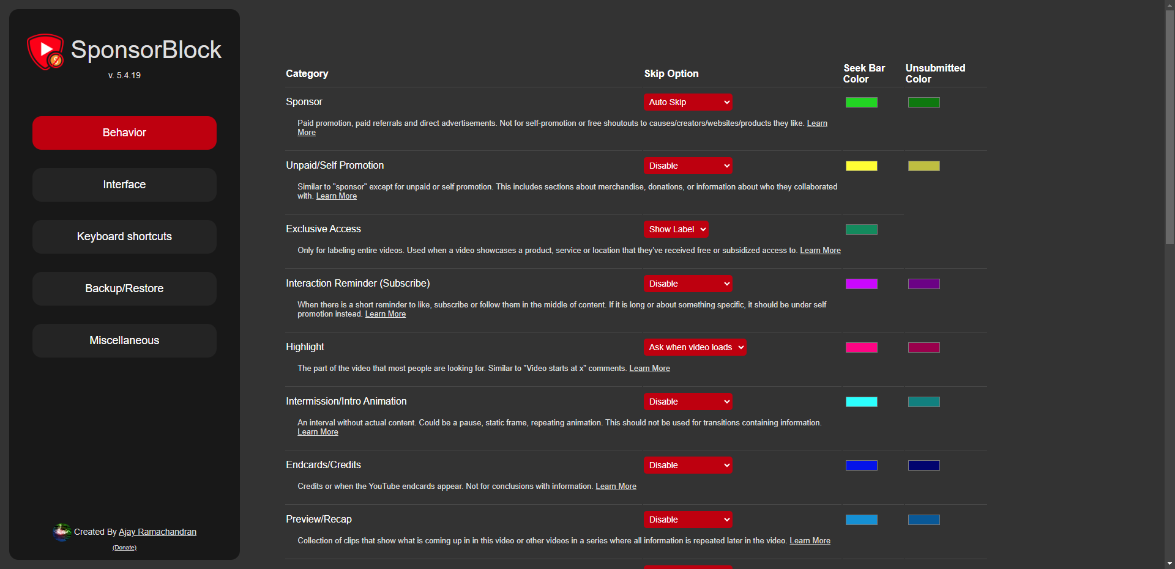Click the Highlight category name

click(x=305, y=347)
